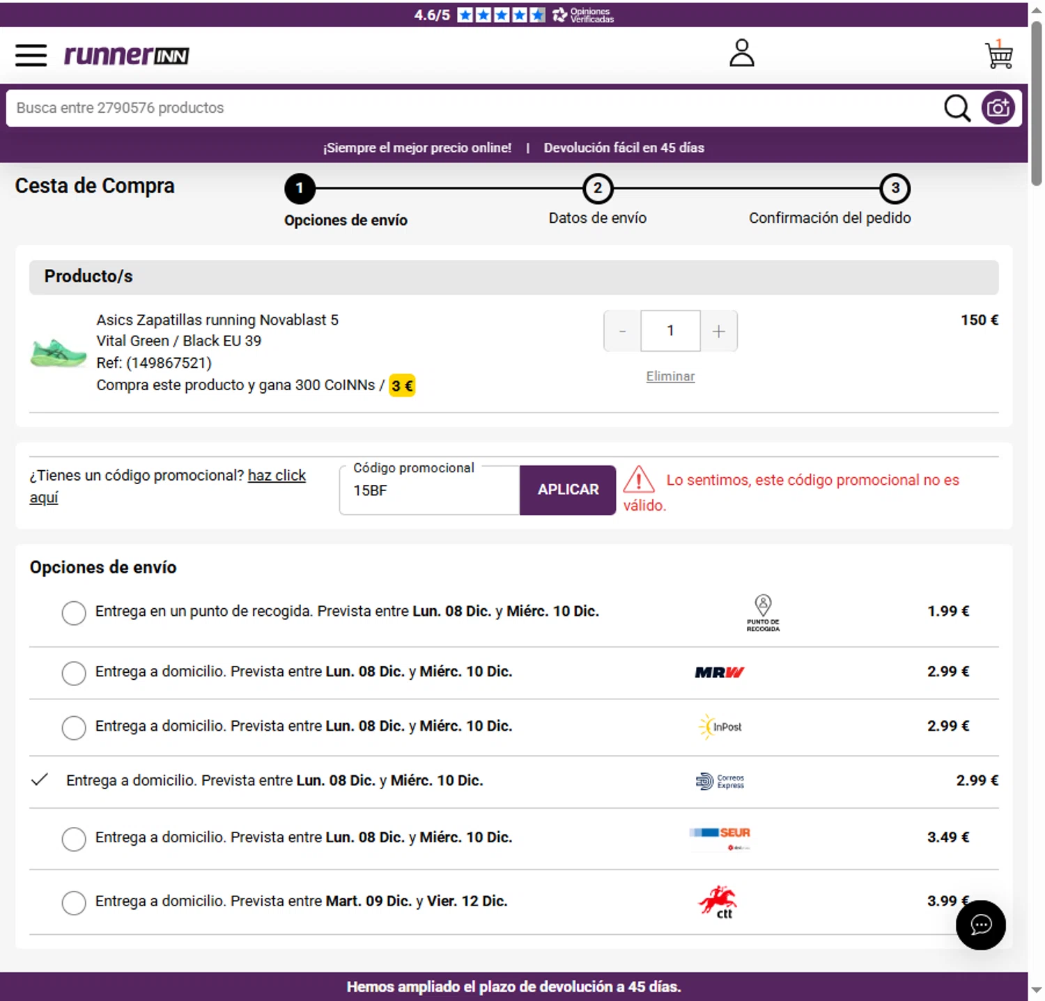Go to step 3 Confirmación del pedido
The width and height of the screenshot is (1045, 1001).
[x=895, y=189]
